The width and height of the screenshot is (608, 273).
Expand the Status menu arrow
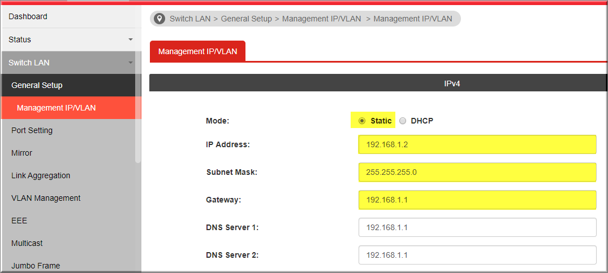(131, 39)
